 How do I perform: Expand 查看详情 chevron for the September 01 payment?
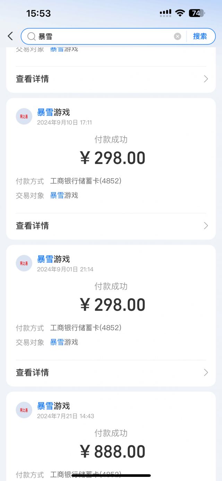click(206, 373)
